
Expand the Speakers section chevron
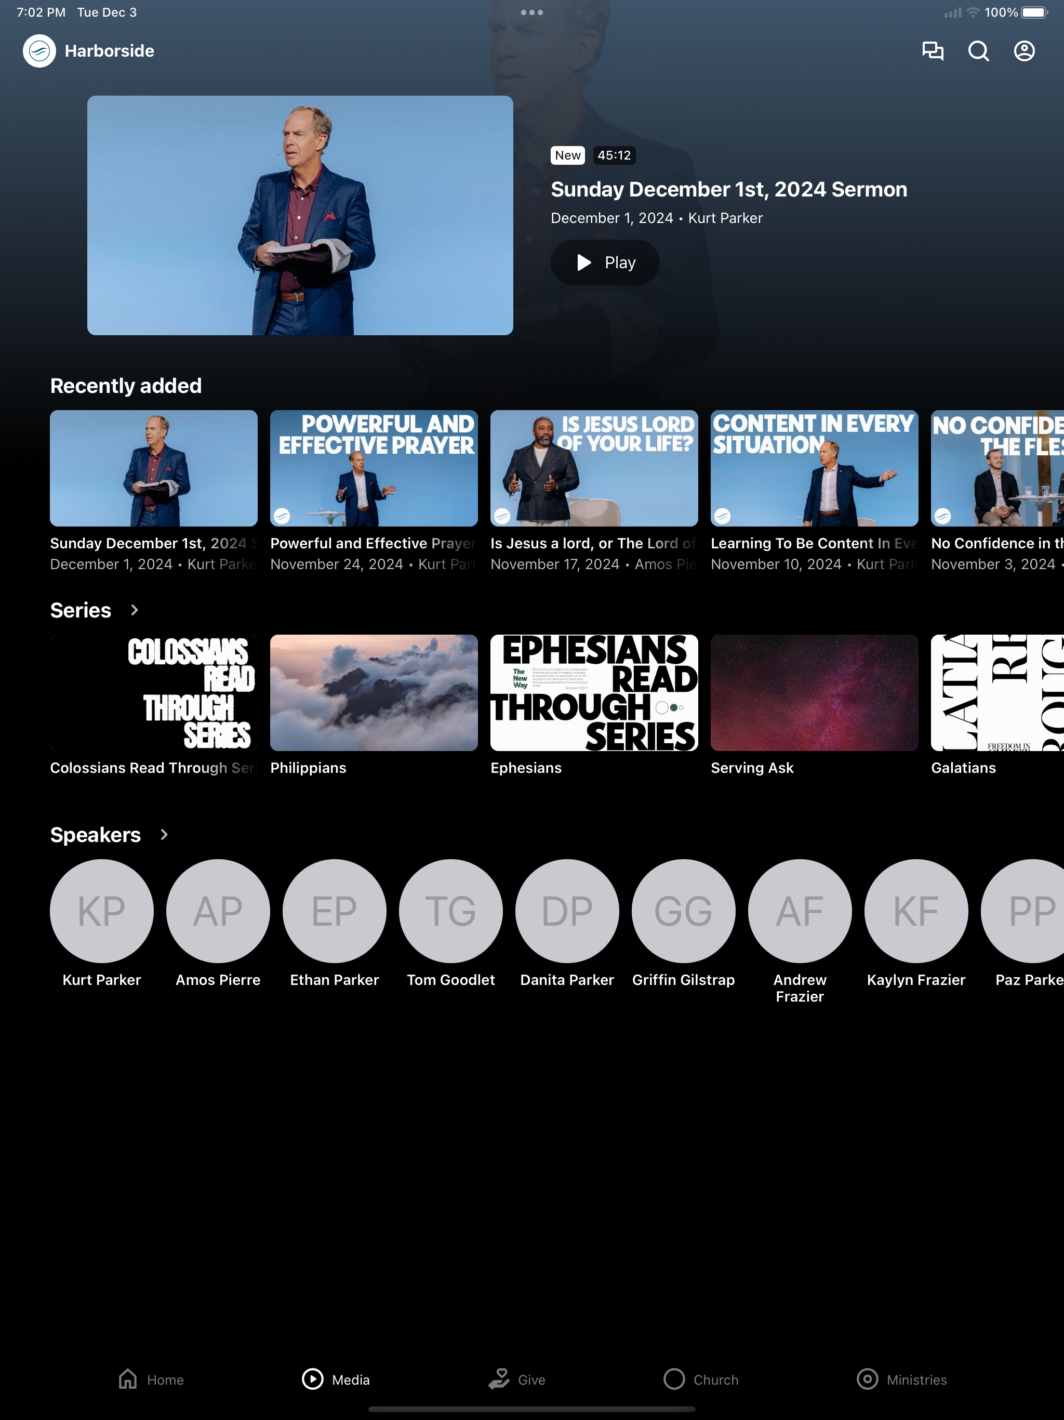[164, 835]
